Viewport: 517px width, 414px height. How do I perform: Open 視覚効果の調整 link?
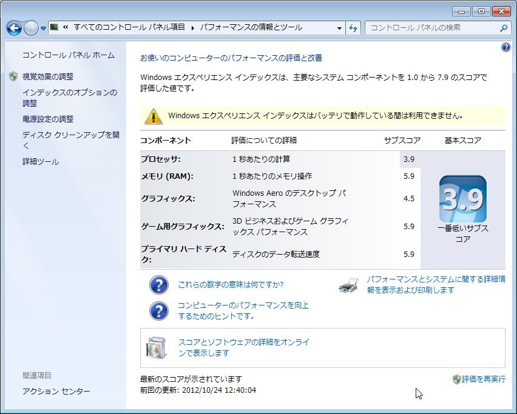click(48, 77)
